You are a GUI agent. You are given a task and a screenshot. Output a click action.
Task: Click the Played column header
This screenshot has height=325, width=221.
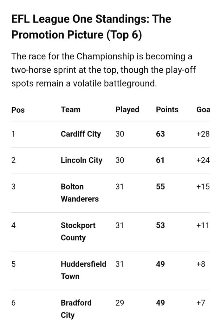pos(127,110)
